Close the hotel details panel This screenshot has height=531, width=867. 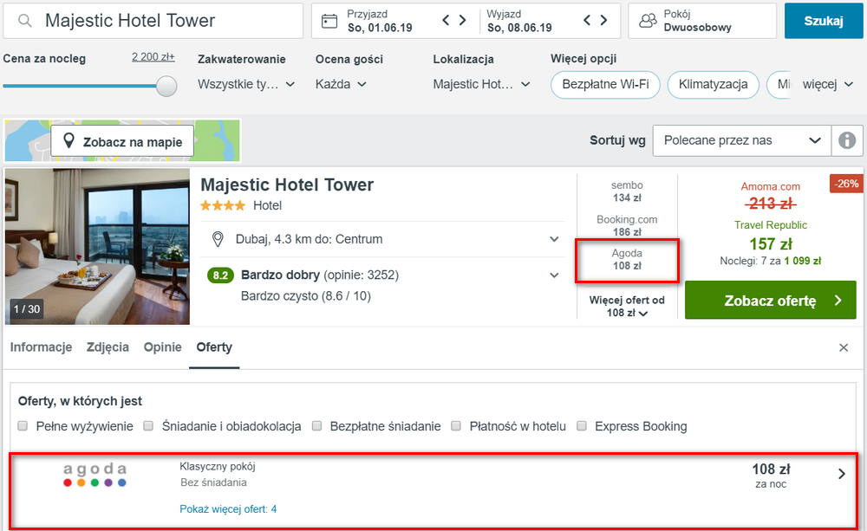(844, 347)
